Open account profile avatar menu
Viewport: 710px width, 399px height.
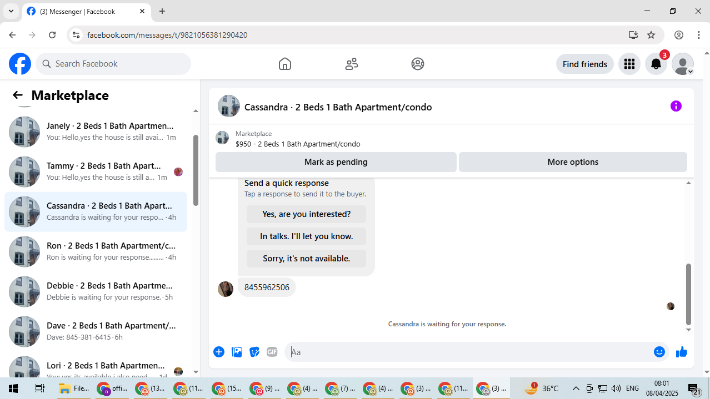(683, 64)
